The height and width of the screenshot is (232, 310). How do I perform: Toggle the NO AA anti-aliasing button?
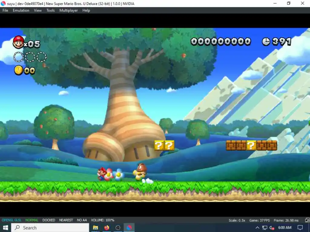(x=82, y=220)
